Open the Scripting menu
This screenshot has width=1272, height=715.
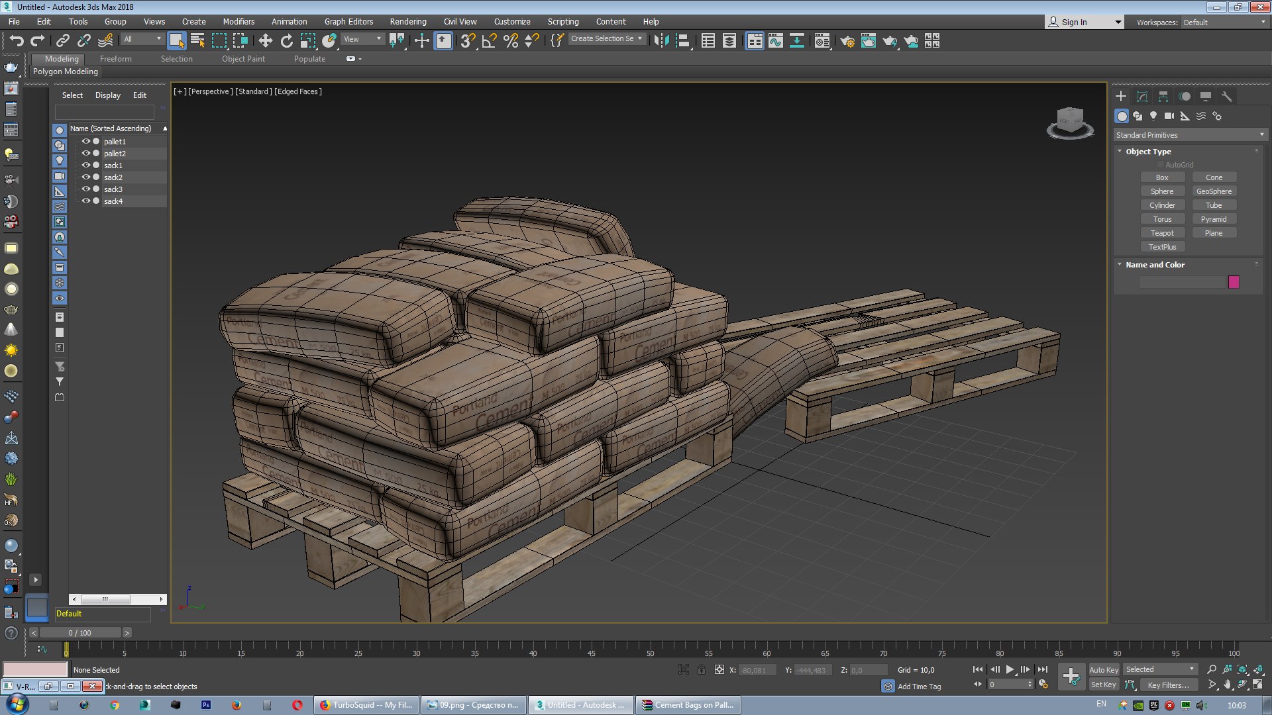tap(563, 21)
